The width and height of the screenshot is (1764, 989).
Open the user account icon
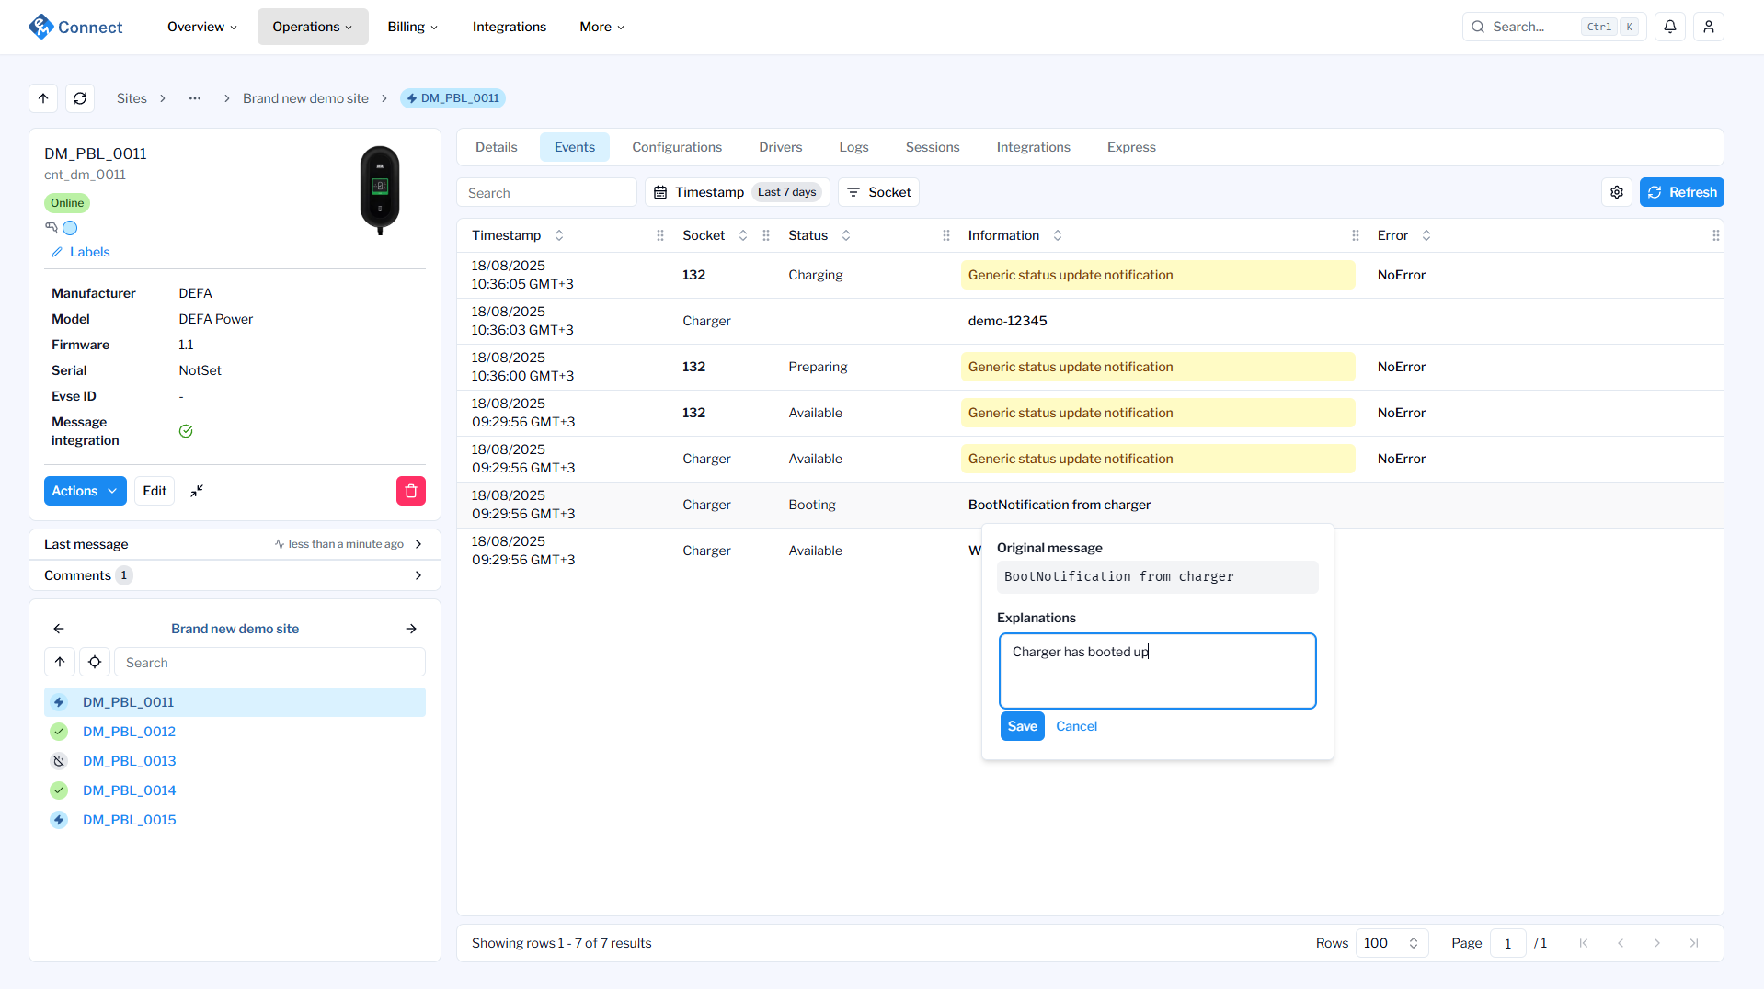(x=1708, y=27)
